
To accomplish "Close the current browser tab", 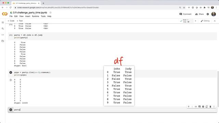I will tap(39, 3).
